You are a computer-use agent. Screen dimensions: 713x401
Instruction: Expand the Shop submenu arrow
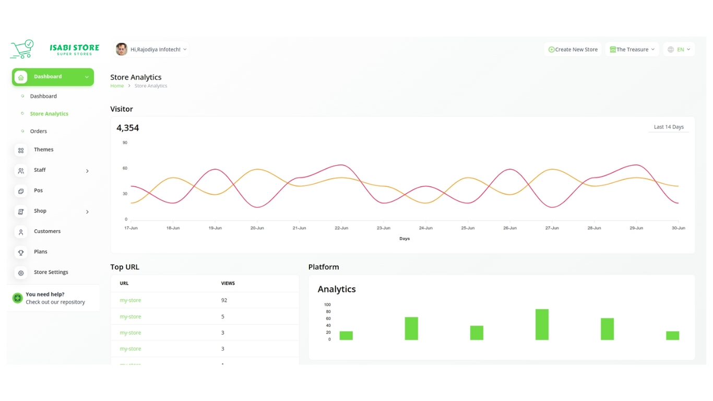(x=87, y=211)
